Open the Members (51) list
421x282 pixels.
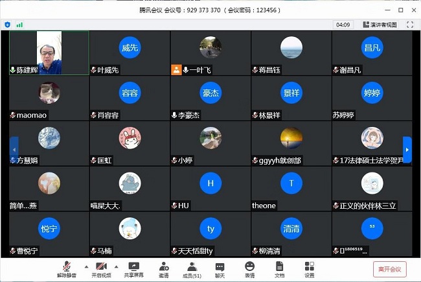192,269
